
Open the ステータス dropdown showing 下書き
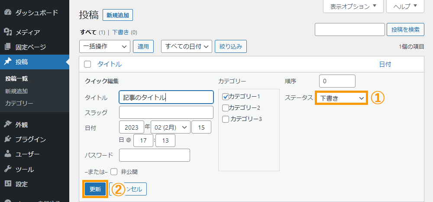tap(341, 98)
